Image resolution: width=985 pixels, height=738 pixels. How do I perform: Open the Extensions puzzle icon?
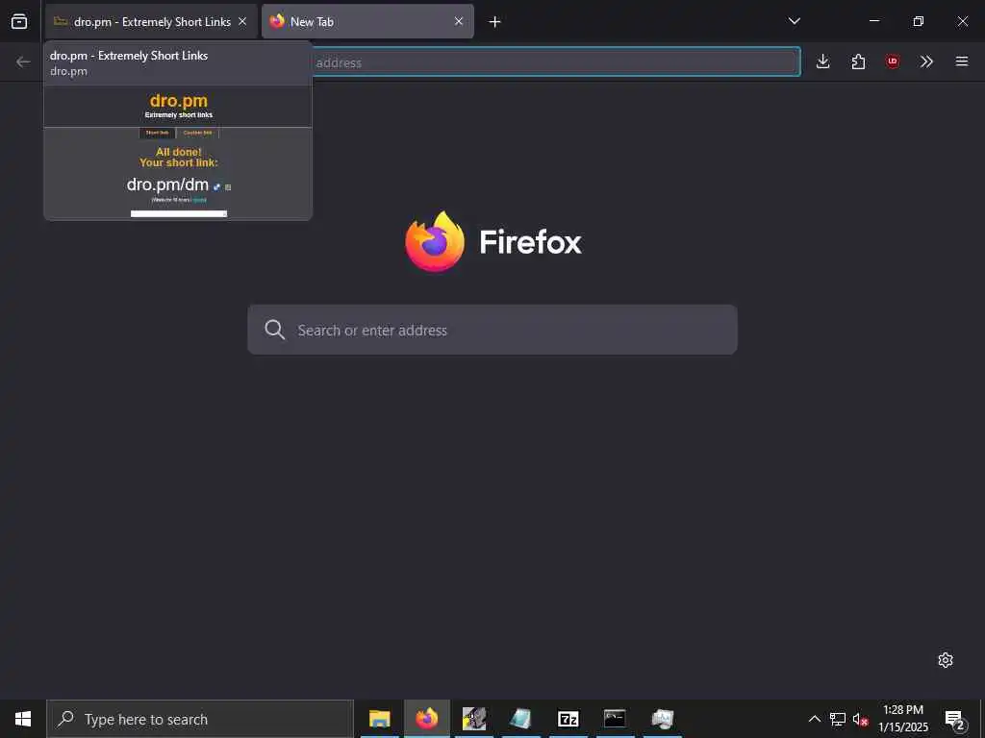pyautogui.click(x=858, y=61)
